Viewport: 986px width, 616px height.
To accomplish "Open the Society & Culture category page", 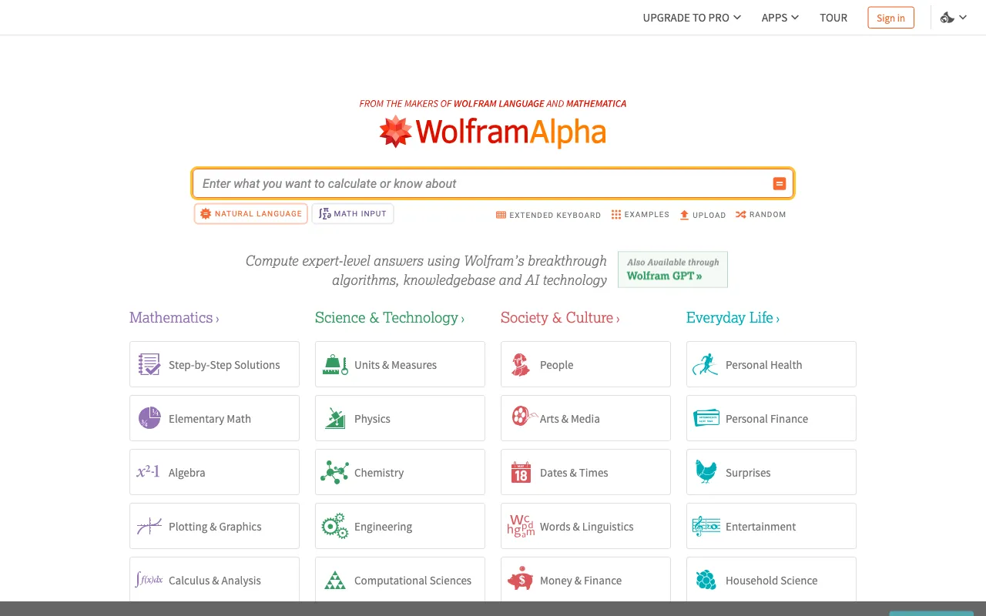I will coord(560,318).
